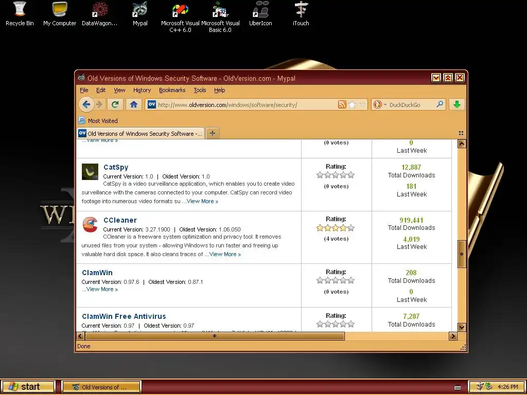Screen dimensions: 527x395
Task: Open the ClamWin Free Antivirus link
Action: pyautogui.click(x=124, y=316)
